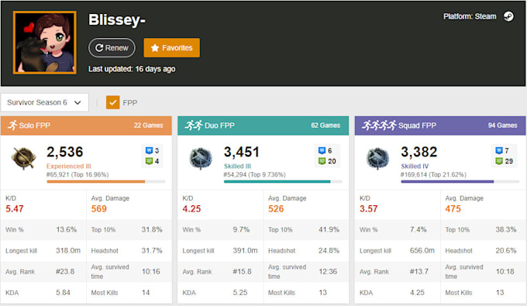
Task: Click the Squad rating 3,382
Action: pos(419,152)
